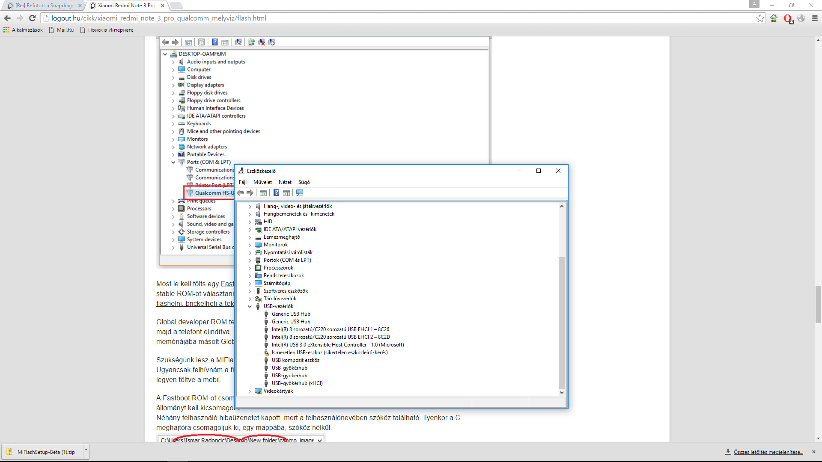Click the Eszközkezelő scrollbar up arrow
Screen dimensions: 822x462
pyautogui.click(x=562, y=206)
